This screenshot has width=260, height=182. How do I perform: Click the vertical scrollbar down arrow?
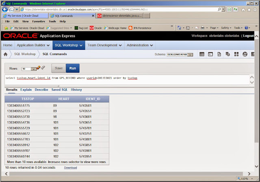[x=256, y=166]
